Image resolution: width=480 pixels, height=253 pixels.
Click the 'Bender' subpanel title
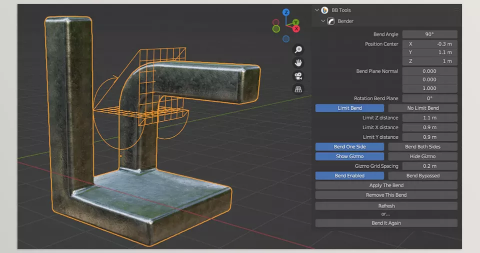pyautogui.click(x=345, y=21)
